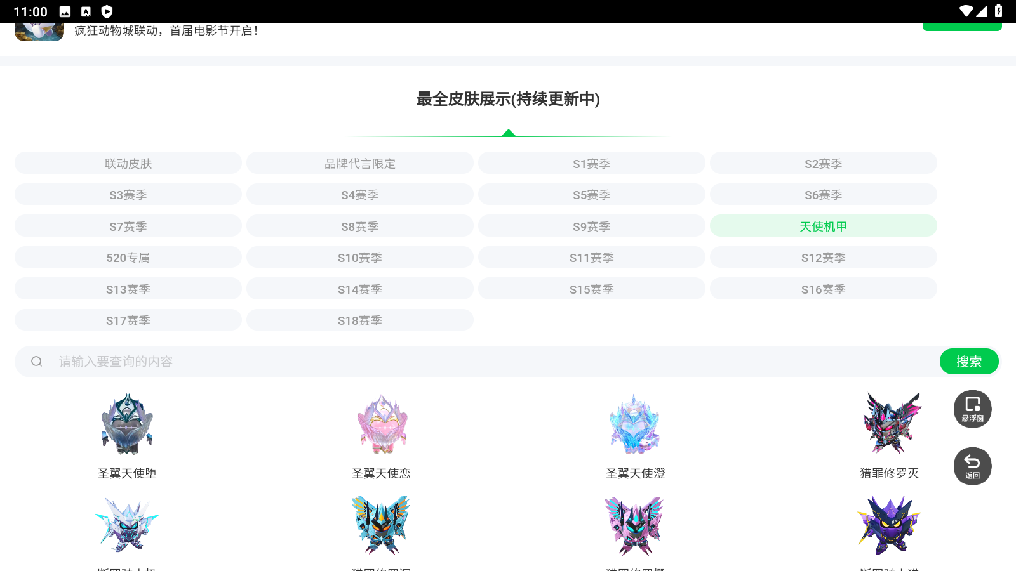The image size is (1016, 571).
Task: Open the dark purple mecha skin in second row
Action: coord(889,525)
